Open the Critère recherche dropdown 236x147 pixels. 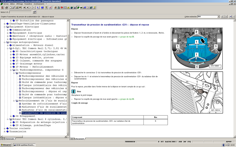pos(218,17)
